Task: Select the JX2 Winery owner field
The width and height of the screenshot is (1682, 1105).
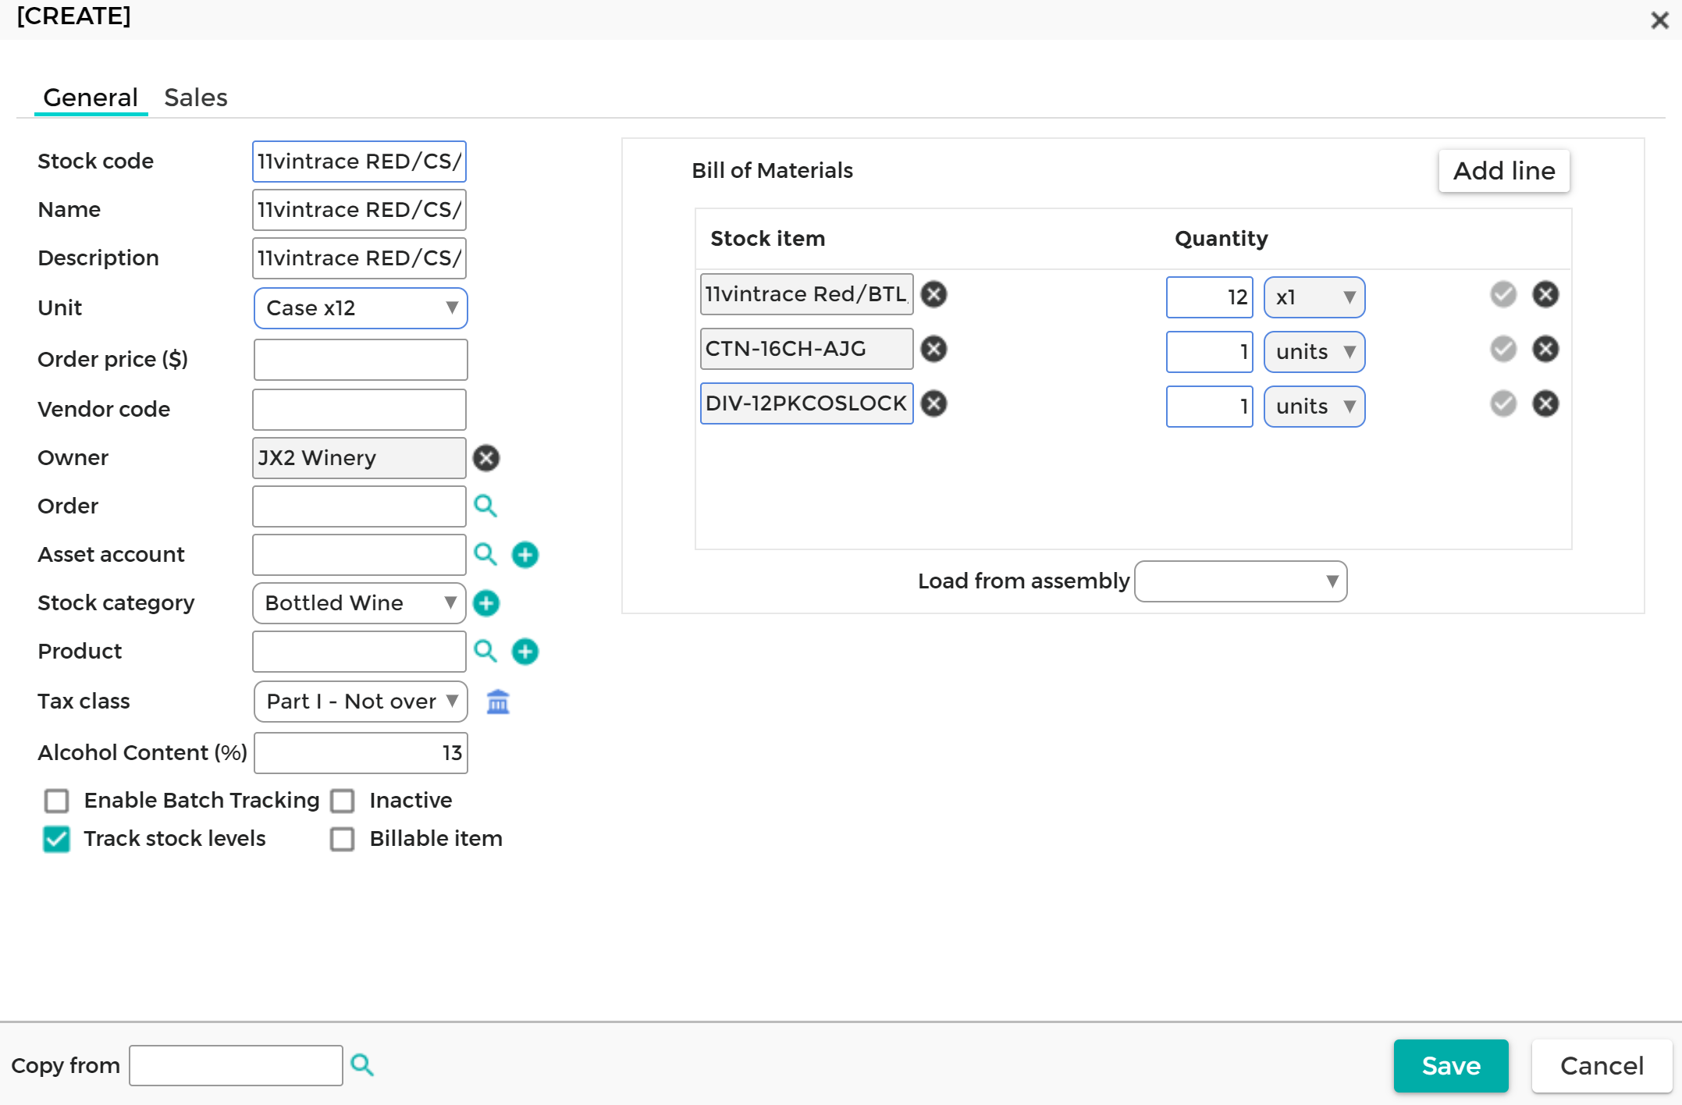Action: coord(359,458)
